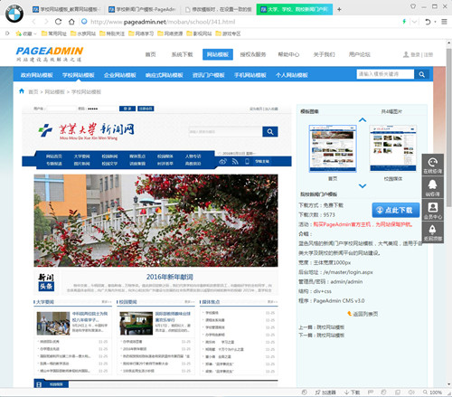Viewport: 452px width, 397px height.
Task: Click the browser back arrow
Action: pyautogui.click(x=33, y=22)
